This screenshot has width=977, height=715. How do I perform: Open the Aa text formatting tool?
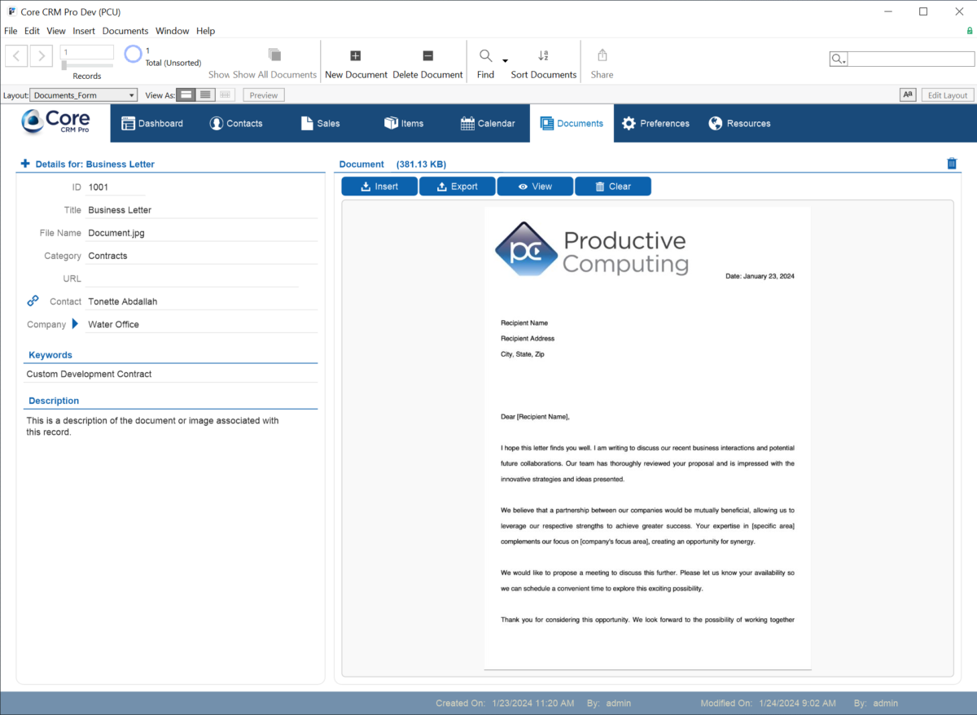908,94
